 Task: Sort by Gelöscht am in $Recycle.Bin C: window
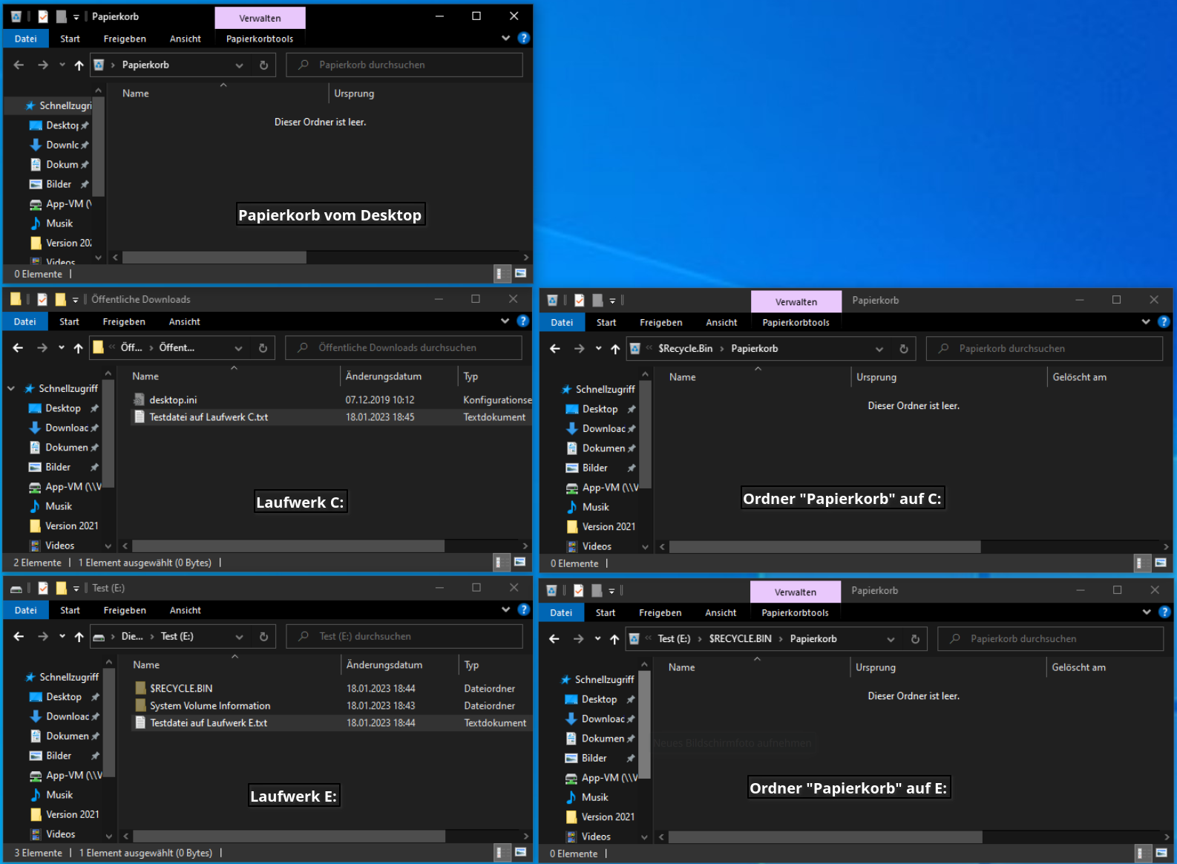click(1080, 377)
